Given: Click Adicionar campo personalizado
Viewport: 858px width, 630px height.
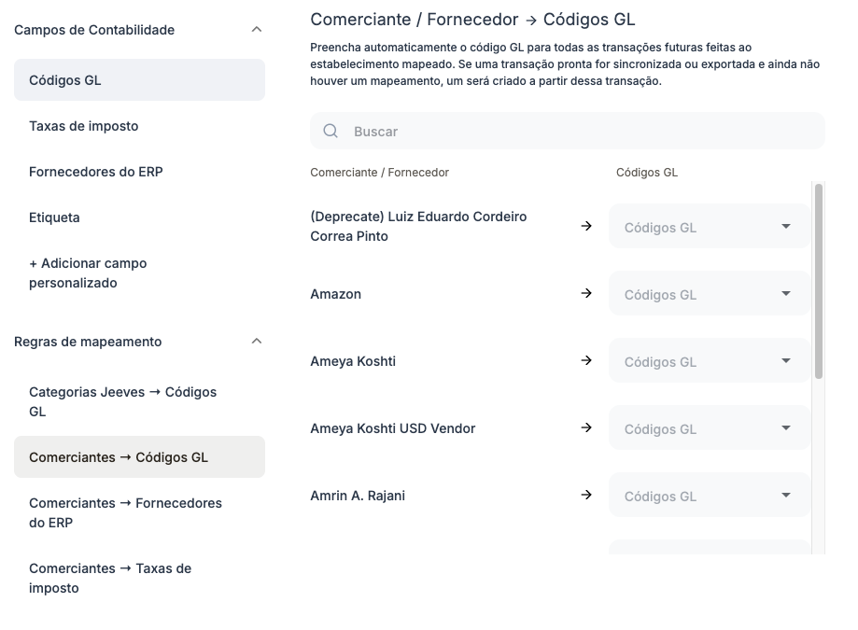Looking at the screenshot, I should 88,273.
